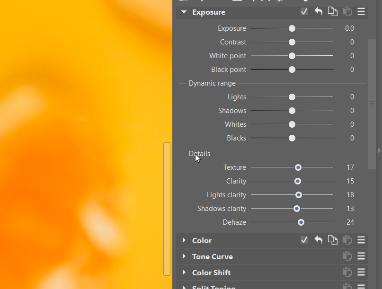Click the side panel vertical scrollbar

pos(372,104)
